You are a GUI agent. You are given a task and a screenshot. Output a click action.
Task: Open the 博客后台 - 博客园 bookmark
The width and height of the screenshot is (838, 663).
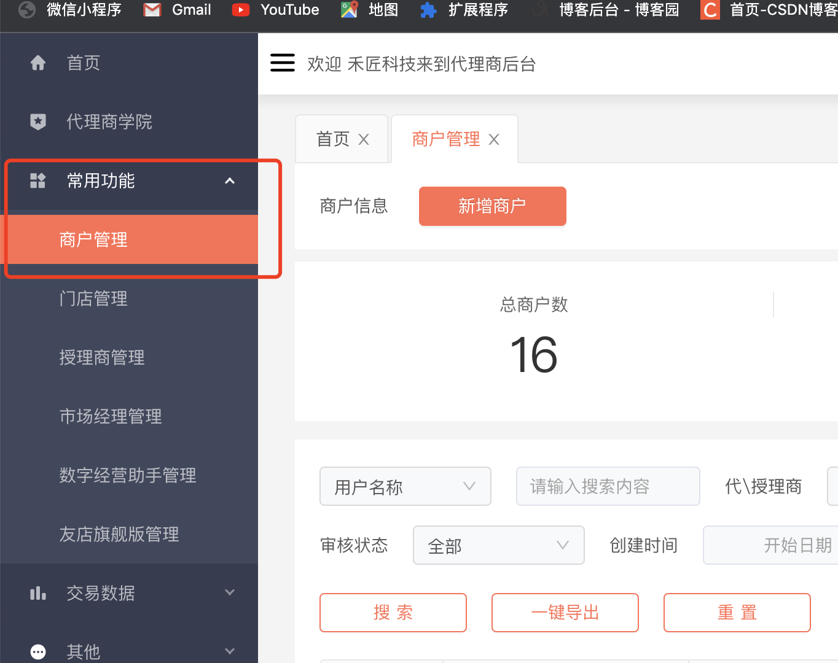[605, 10]
